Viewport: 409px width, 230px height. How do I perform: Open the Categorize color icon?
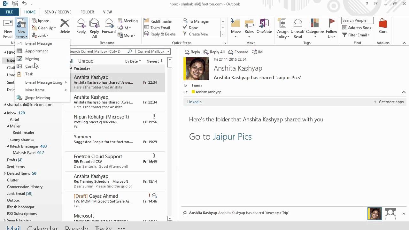pyautogui.click(x=315, y=24)
